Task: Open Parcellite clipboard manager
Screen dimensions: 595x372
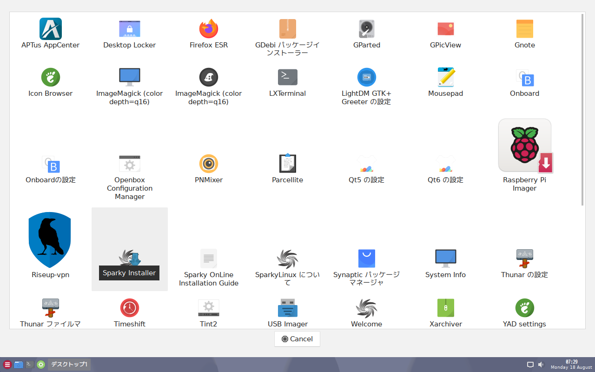Action: (288, 168)
